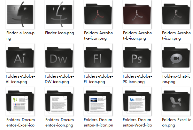Click the Folders-Chat-icon.png file name
The image size is (193, 130).
coord(176,79)
